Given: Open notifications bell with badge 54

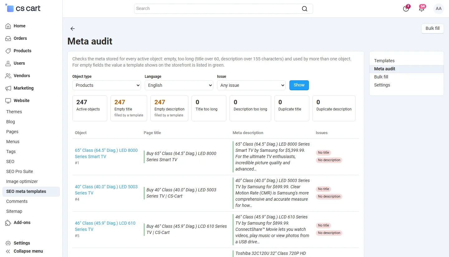Looking at the screenshot, I should (422, 8).
